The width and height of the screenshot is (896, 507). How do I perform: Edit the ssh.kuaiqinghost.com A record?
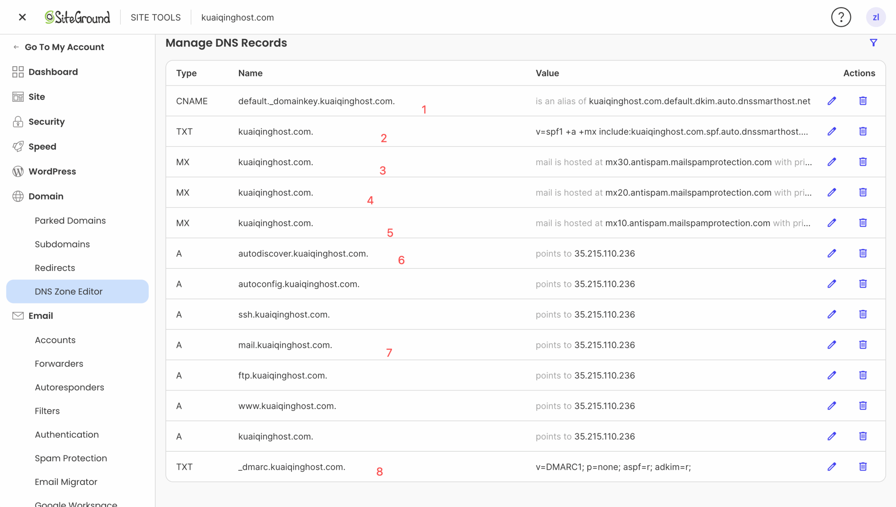[832, 314]
